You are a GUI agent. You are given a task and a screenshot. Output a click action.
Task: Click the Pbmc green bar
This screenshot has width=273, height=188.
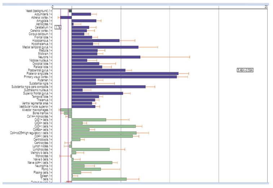click(x=86, y=169)
